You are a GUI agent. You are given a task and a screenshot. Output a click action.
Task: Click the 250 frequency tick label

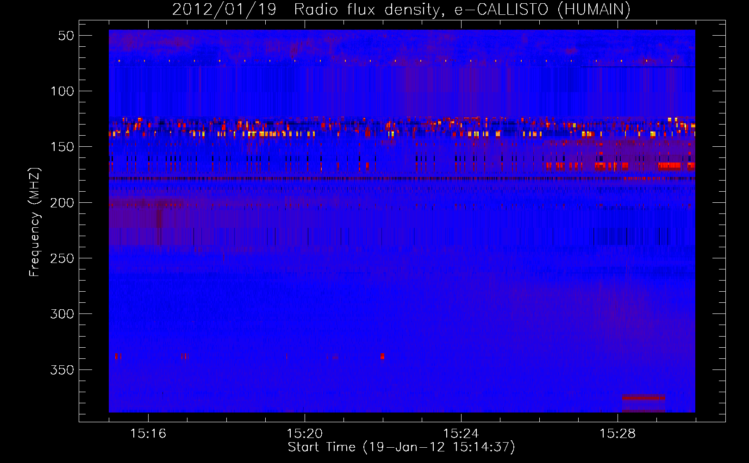pyautogui.click(x=62, y=258)
